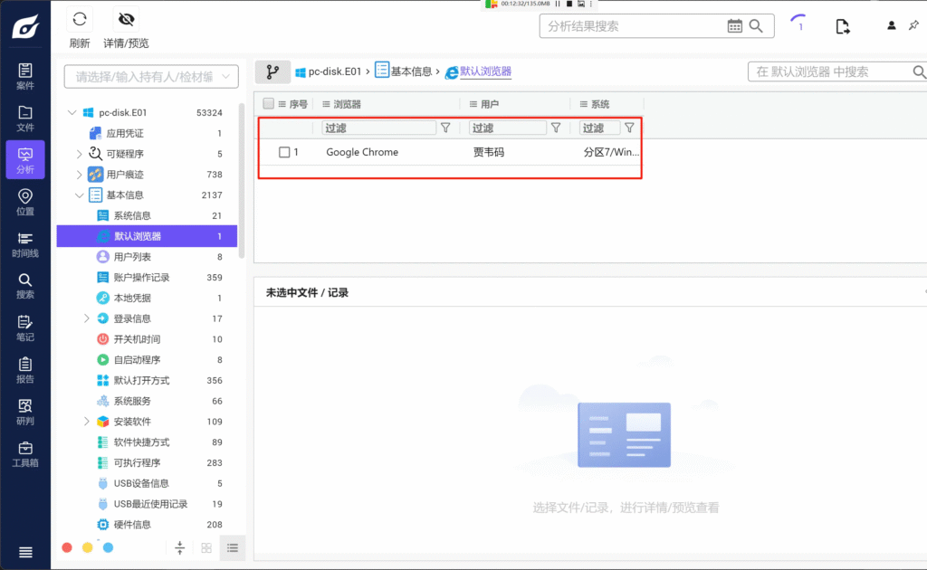The image size is (927, 570).
Task: Open the task progress indicator with count 1
Action: click(798, 24)
